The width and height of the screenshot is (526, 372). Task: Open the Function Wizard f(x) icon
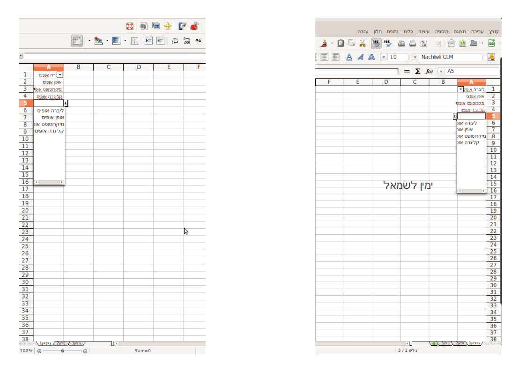pos(429,71)
